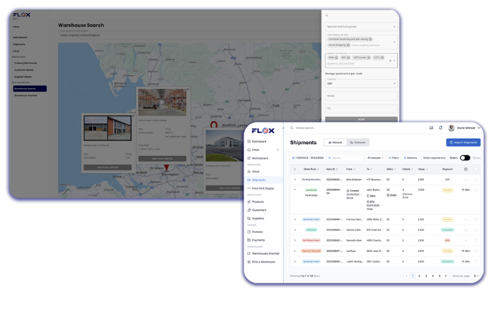Click the notification bell icon in the header

coord(441,128)
